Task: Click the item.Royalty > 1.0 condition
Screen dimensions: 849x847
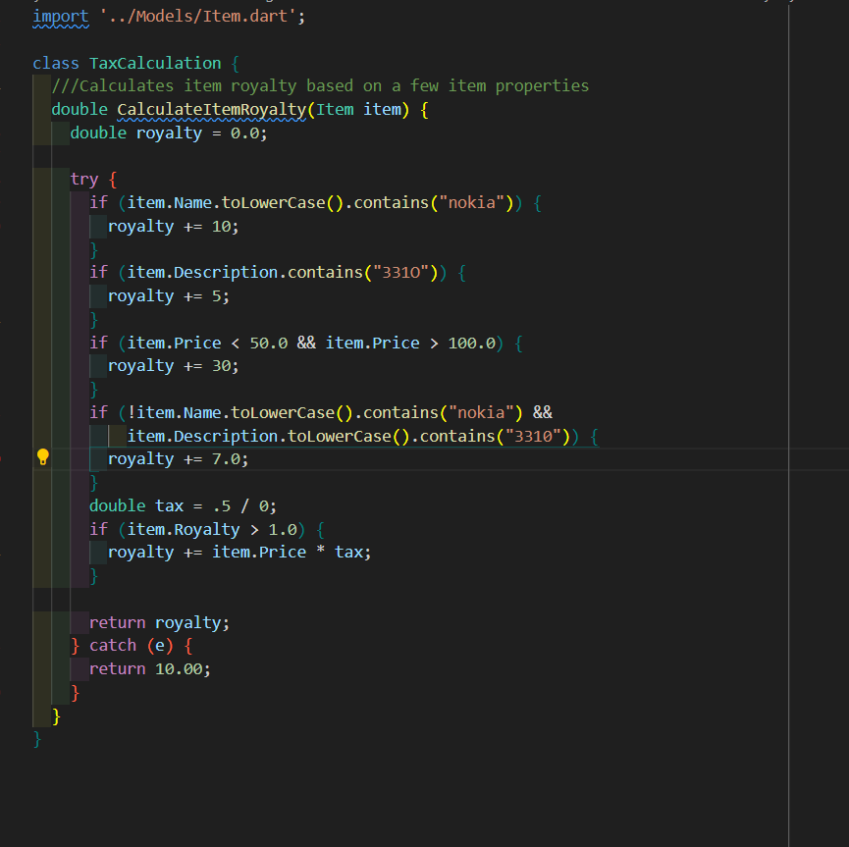Action: [211, 528]
